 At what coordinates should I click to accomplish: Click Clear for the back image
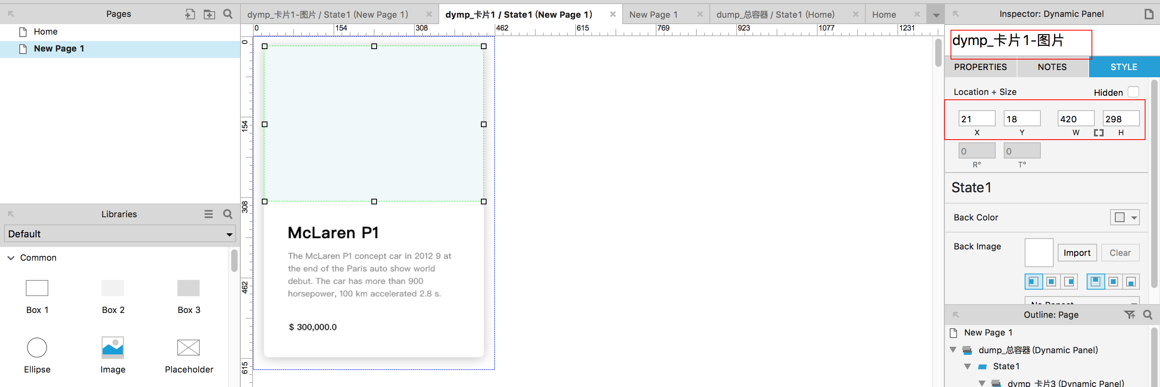[x=1120, y=253]
